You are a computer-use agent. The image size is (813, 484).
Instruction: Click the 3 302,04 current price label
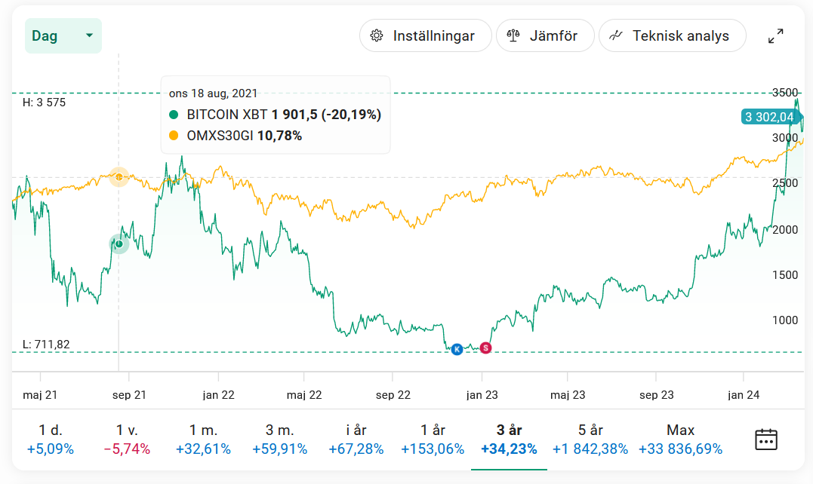click(x=769, y=117)
